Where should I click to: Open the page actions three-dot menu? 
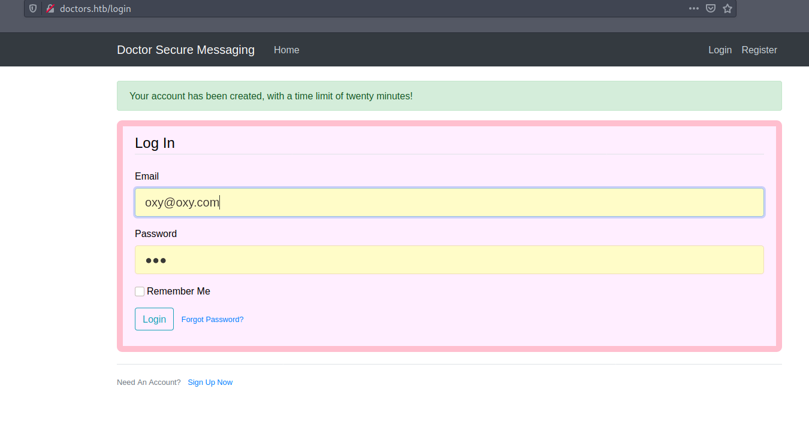pyautogui.click(x=694, y=8)
